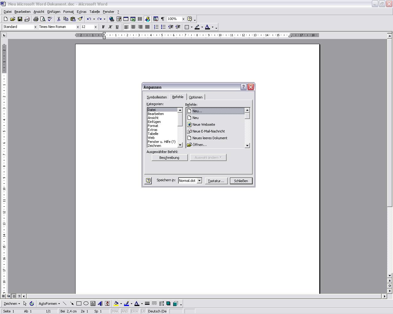393x314 pixels.
Task: Open the border style dropdown arrow
Action: (x=192, y=27)
